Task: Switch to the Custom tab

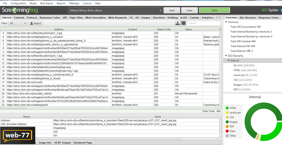Action: click(194, 17)
